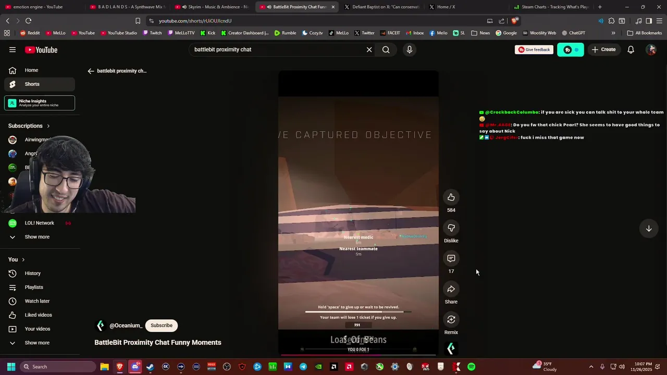The height and width of the screenshot is (375, 667).
Task: Click the browser address bar URL
Action: [195, 21]
